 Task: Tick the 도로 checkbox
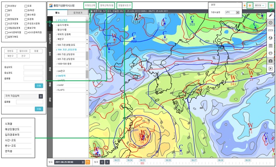(x=26, y=6)
